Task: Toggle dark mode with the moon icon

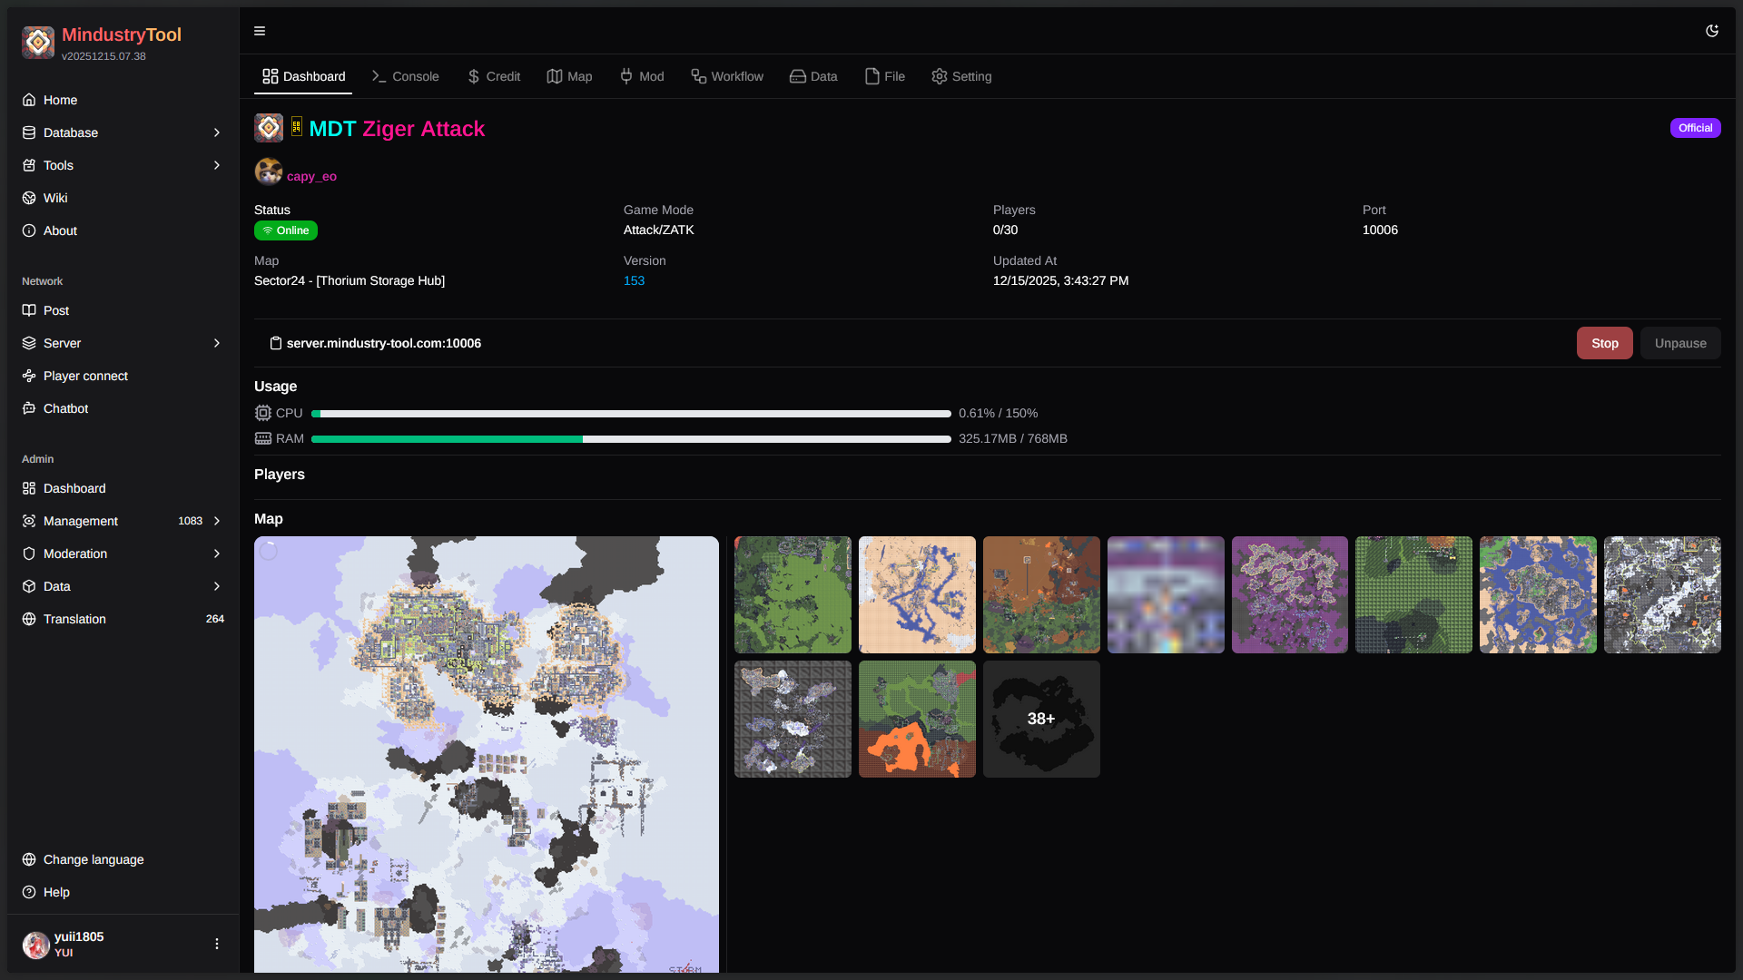Action: (1712, 30)
